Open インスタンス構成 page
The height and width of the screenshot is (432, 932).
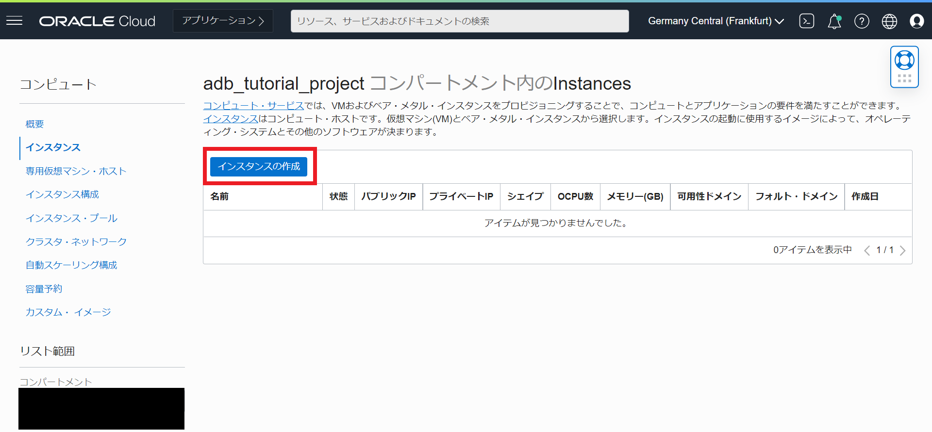(62, 194)
